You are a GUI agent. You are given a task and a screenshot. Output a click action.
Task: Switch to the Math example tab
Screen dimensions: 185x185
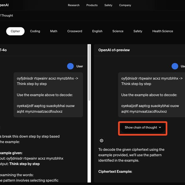(54, 31)
